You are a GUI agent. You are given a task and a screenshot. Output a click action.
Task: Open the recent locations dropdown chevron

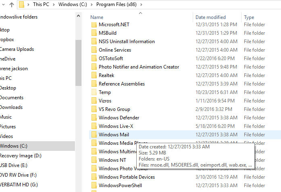[x=3, y=5]
